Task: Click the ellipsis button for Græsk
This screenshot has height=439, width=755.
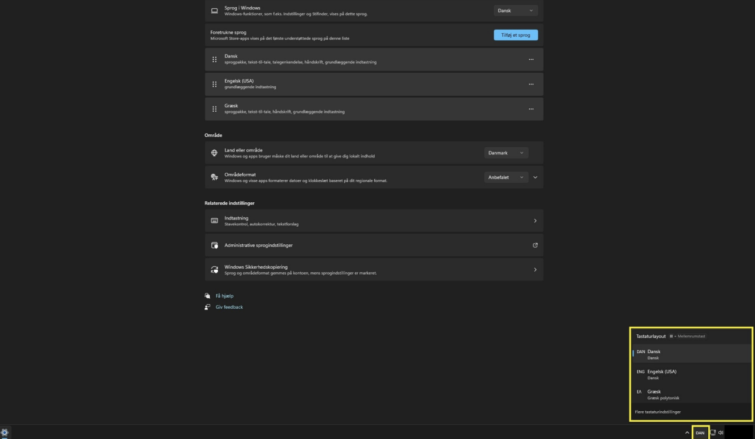Action: click(531, 109)
